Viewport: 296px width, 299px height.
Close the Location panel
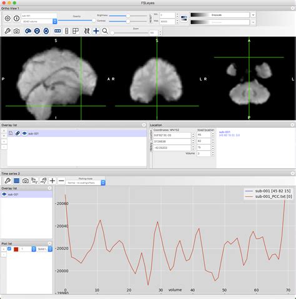pyautogui.click(x=292, y=125)
